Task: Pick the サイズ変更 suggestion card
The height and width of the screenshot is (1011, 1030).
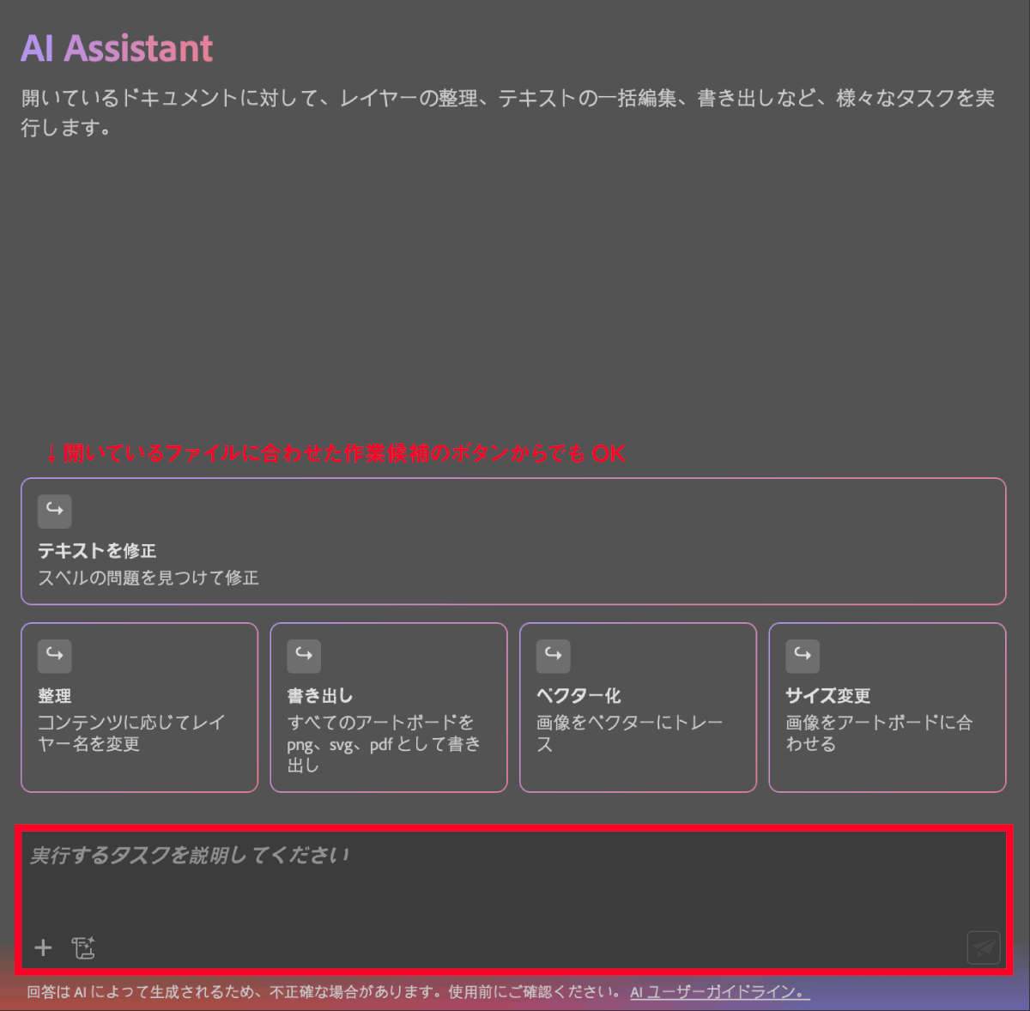Action: click(x=888, y=707)
